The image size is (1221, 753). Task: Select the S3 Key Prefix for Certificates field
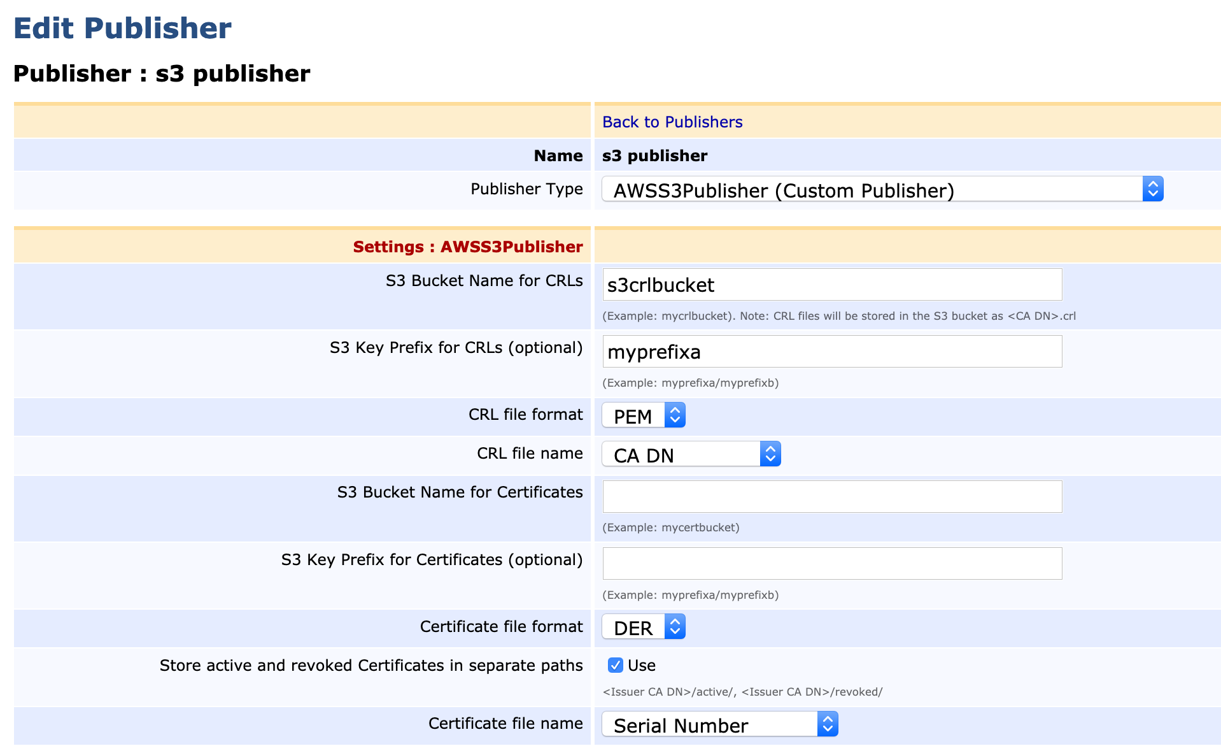point(831,563)
